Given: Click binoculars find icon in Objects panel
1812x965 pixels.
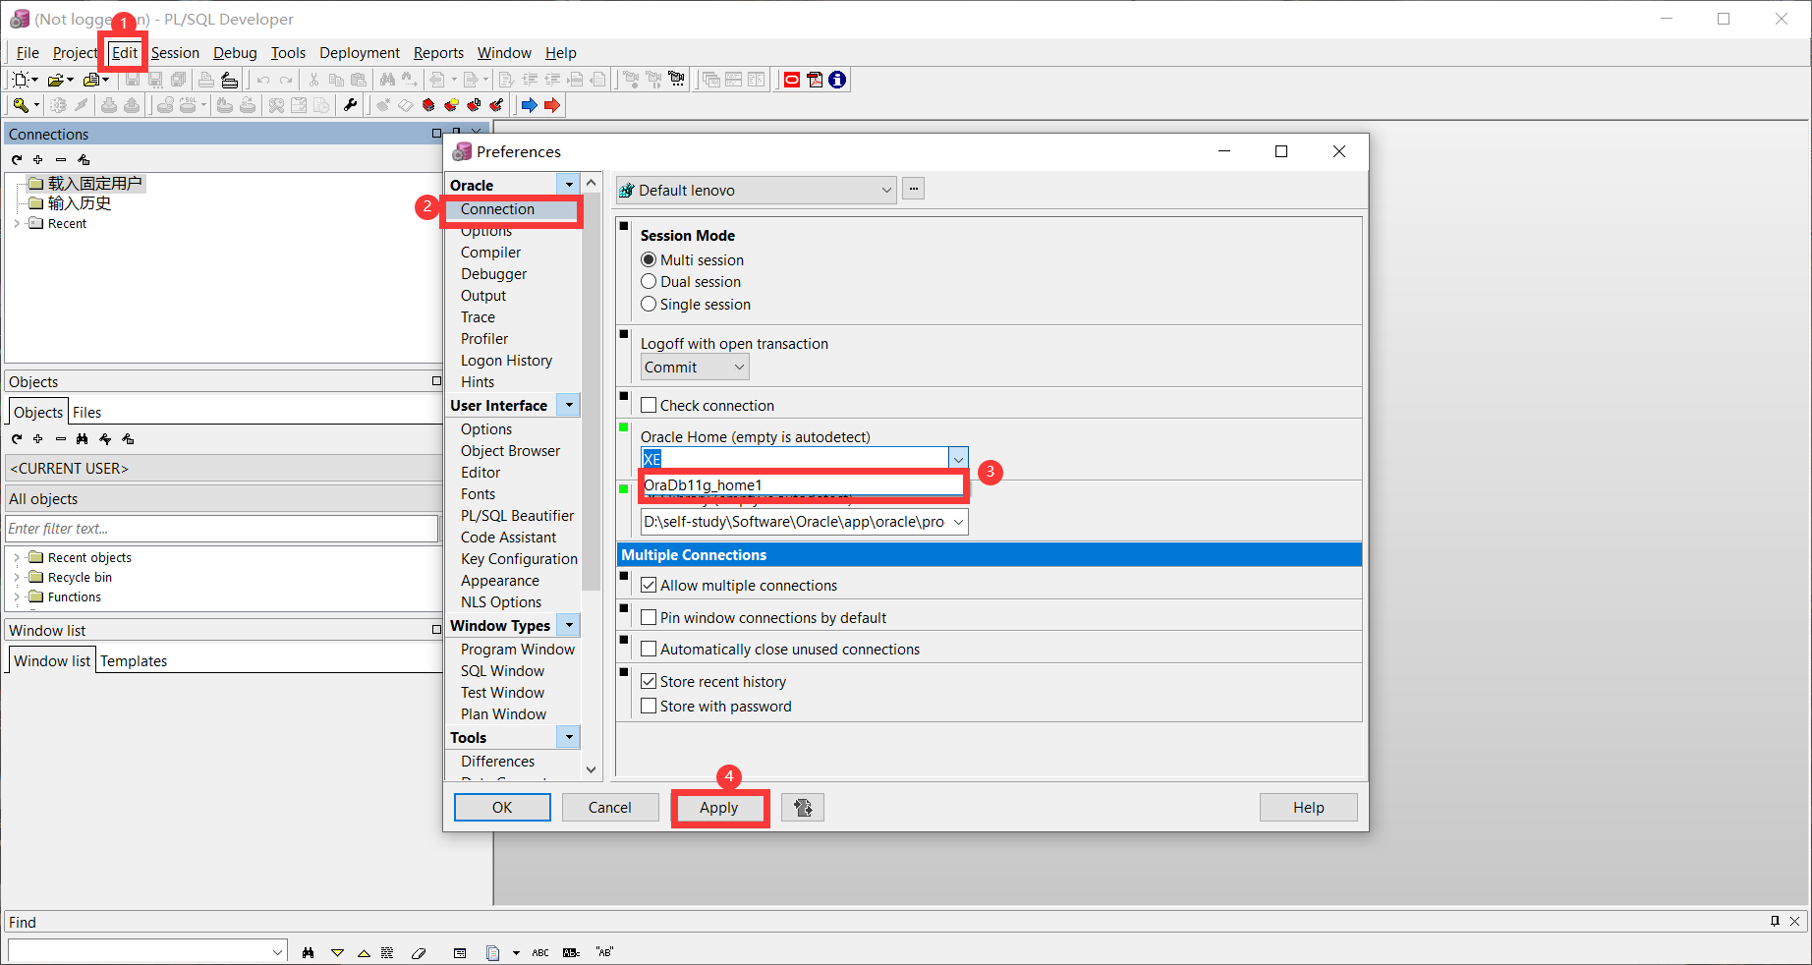Looking at the screenshot, I should [83, 439].
